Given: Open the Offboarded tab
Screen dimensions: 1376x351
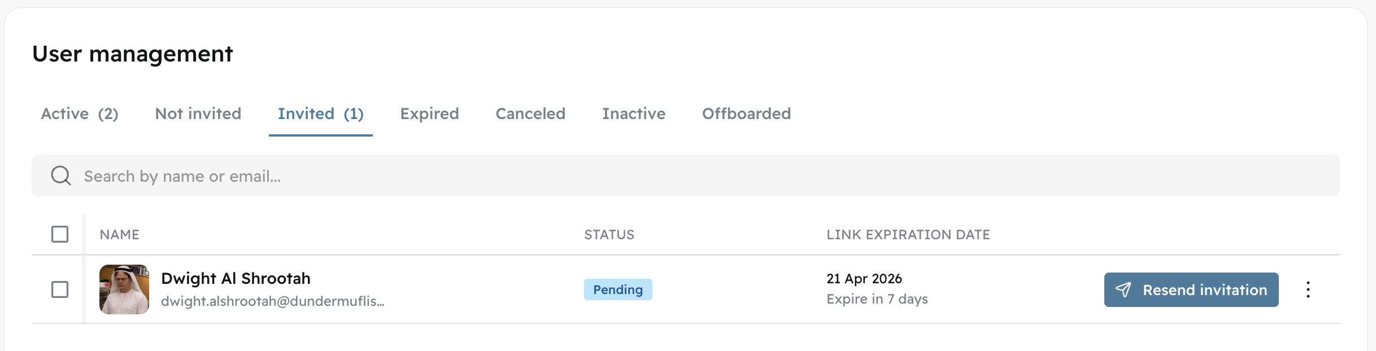Looking at the screenshot, I should [746, 114].
